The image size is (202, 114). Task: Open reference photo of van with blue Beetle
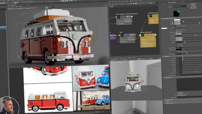[91, 78]
